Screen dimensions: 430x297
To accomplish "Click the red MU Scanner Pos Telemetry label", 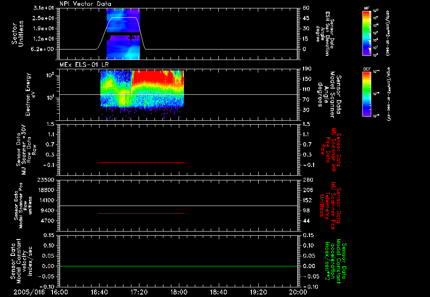I will tap(330, 205).
